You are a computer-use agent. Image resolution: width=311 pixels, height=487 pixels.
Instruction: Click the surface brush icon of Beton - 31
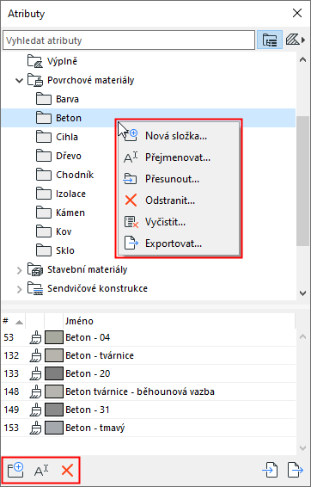coord(35,410)
